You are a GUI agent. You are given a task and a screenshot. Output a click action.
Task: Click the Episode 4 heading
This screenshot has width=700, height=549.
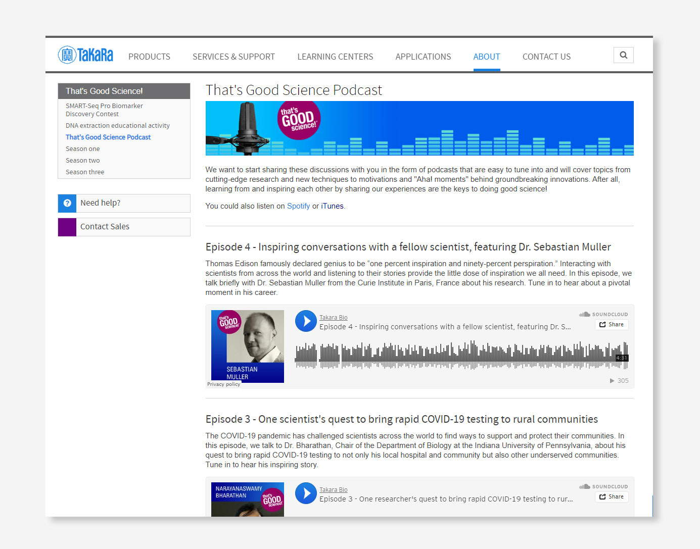point(408,247)
